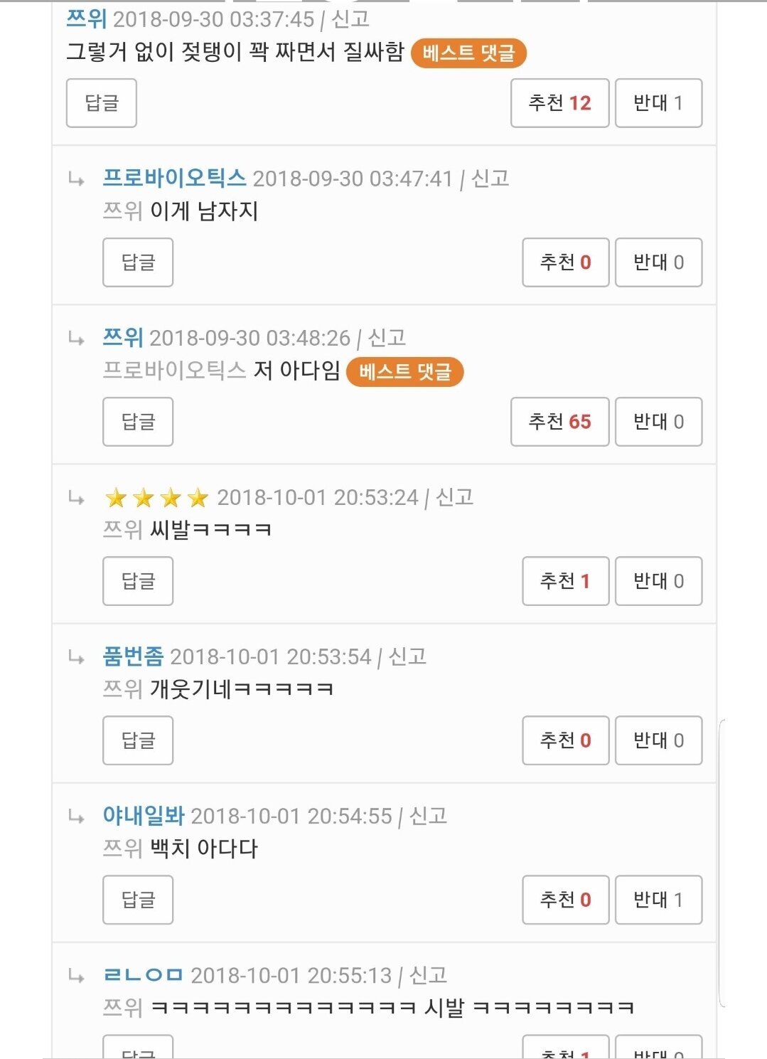Downvote 야내일봐 comment showing 반대 1

pos(658,900)
